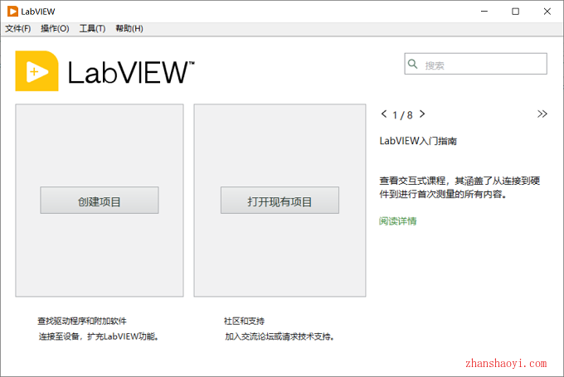564x377 pixels.
Task: Click the 连接至设备，扩充LabVIEW功能 text
Action: click(99, 336)
